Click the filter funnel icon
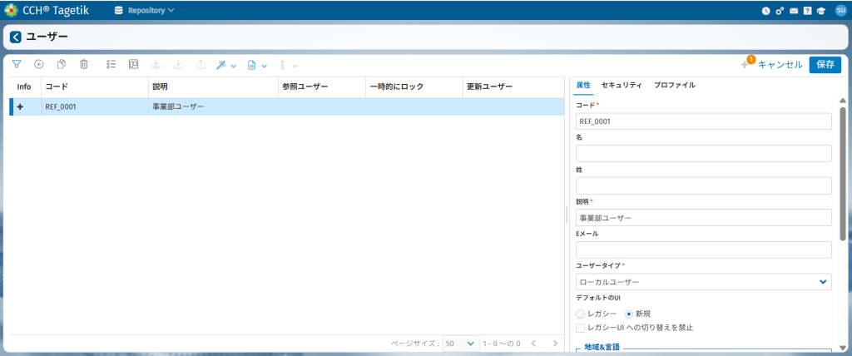The image size is (852, 356). pyautogui.click(x=17, y=64)
